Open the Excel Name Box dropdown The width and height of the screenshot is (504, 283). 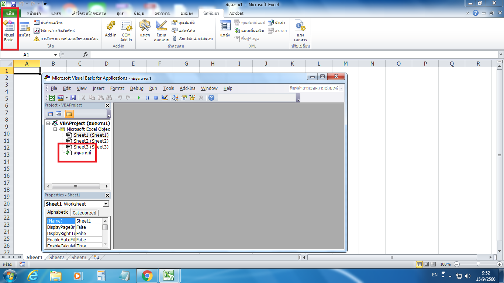[x=55, y=55]
